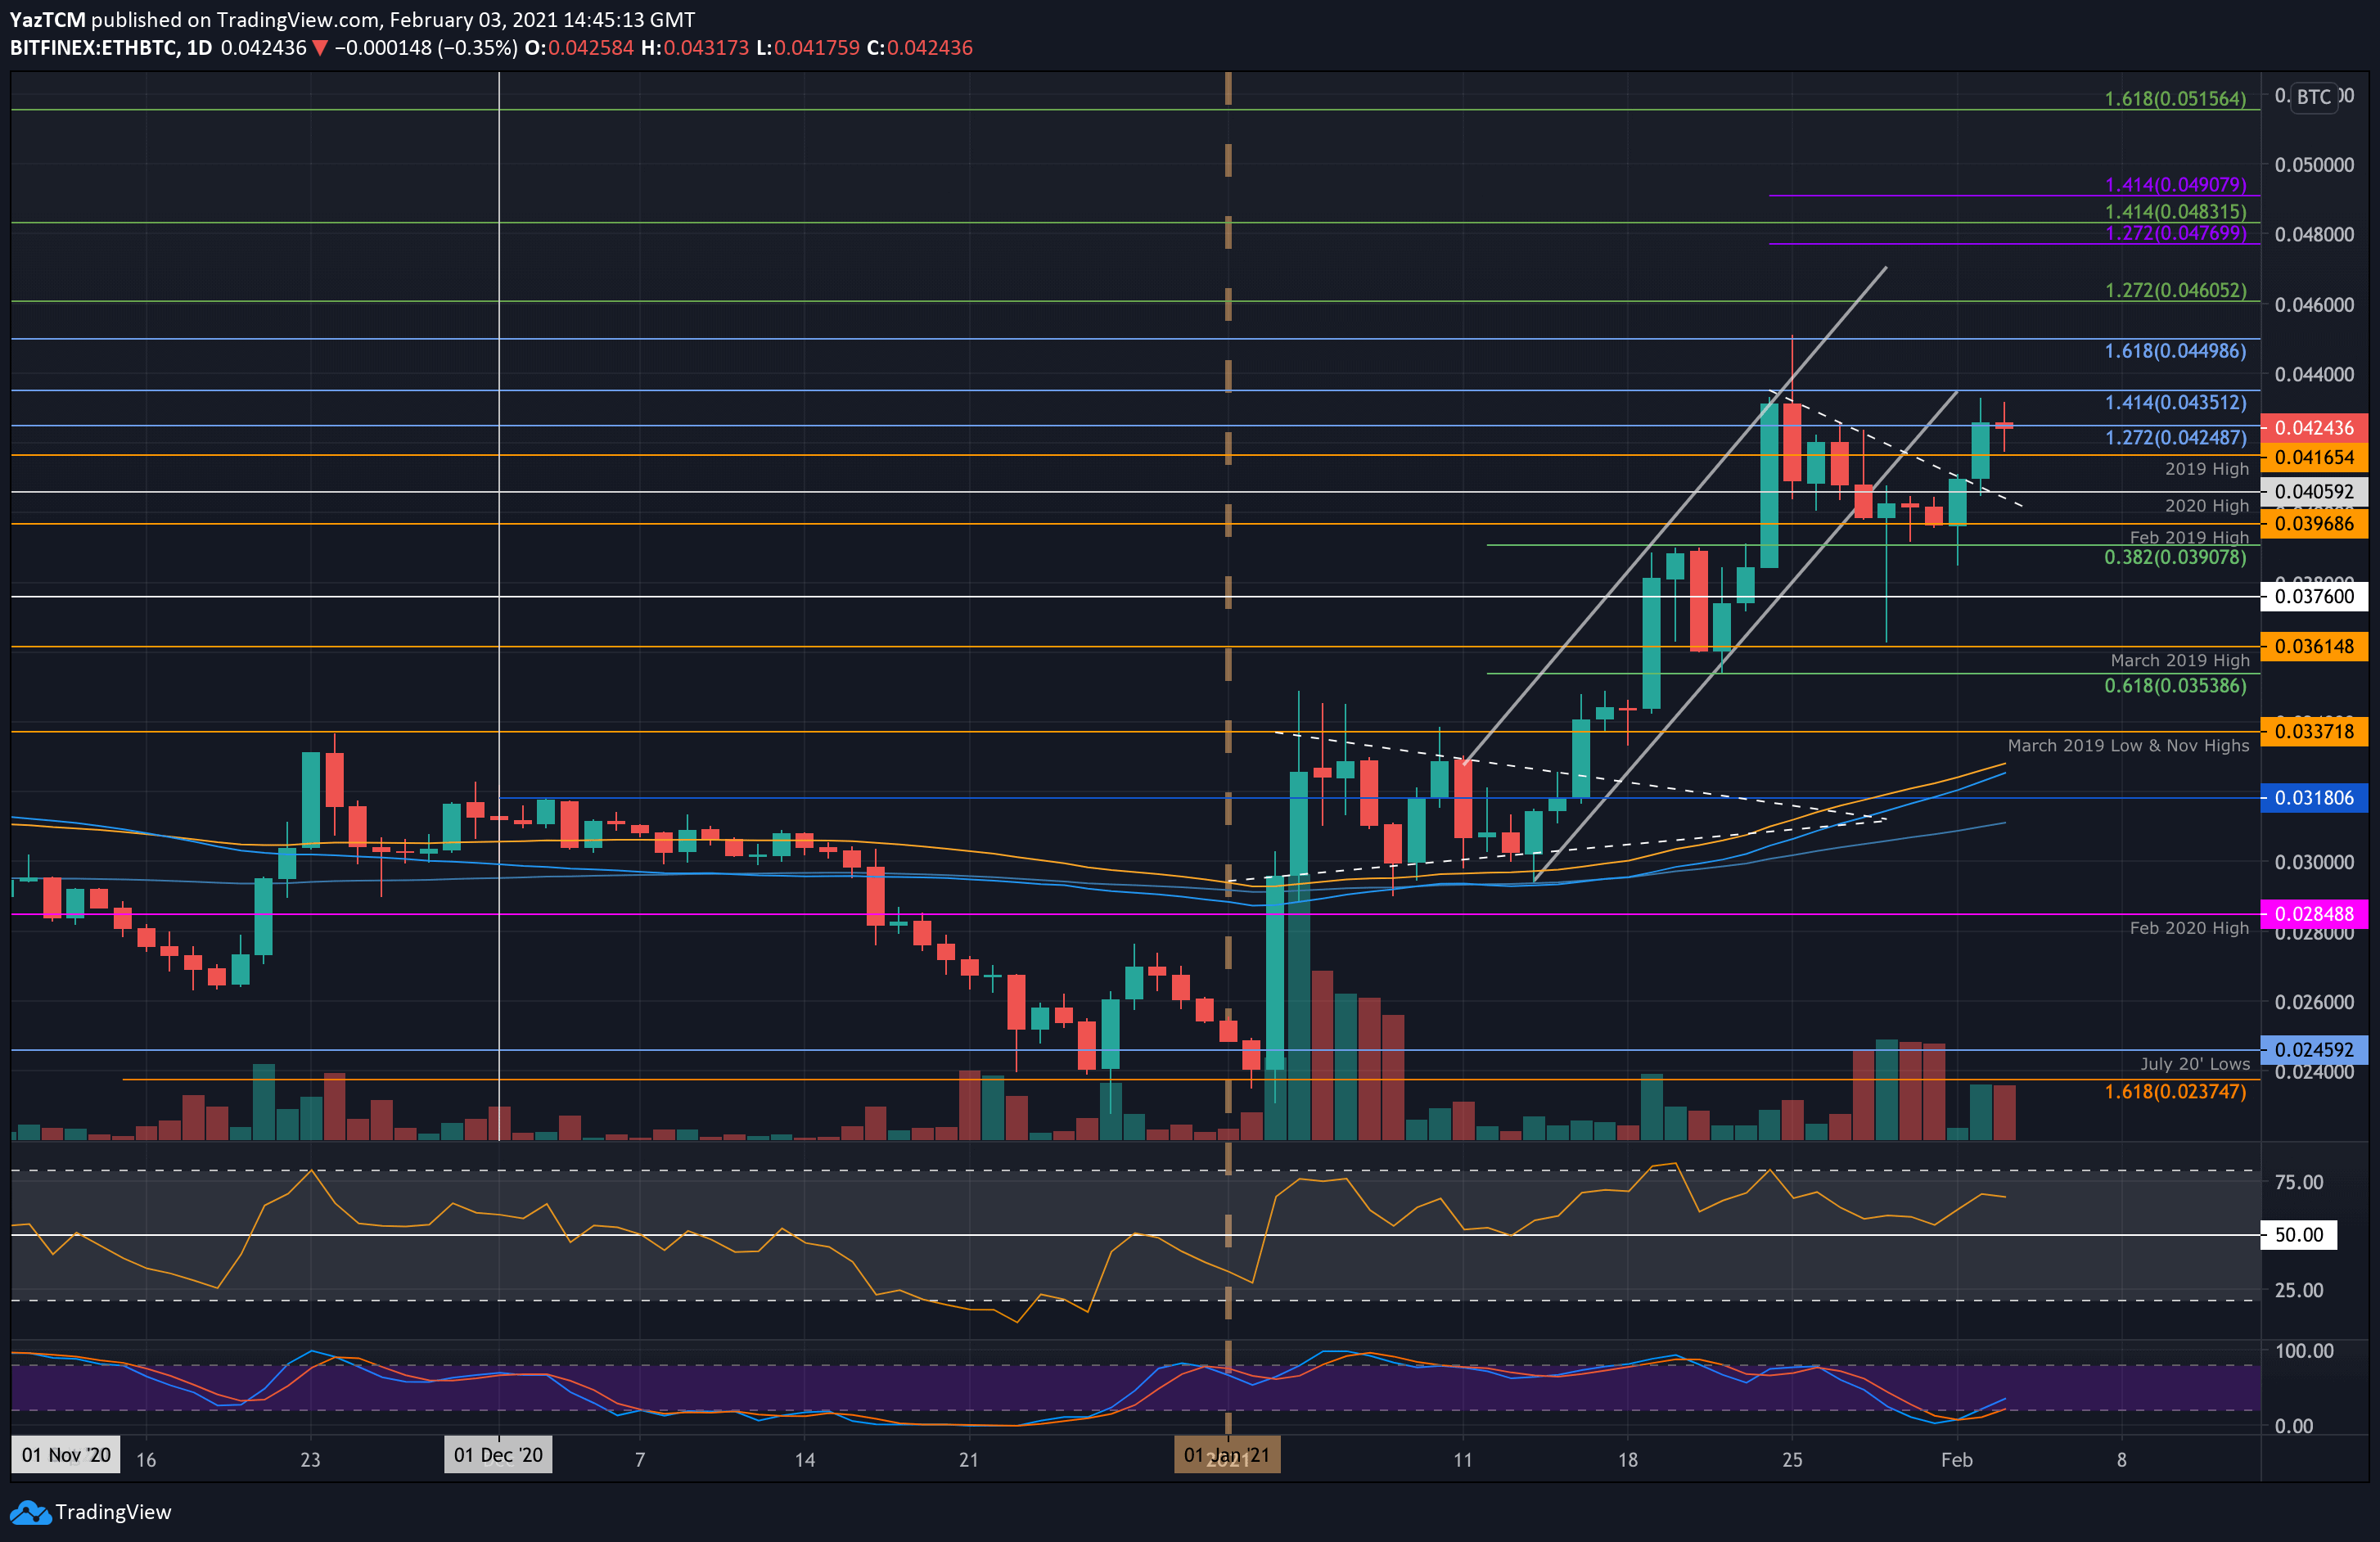The width and height of the screenshot is (2380, 1542).
Task: Click the 1.272(0.046052) Fibonacci label
Action: (2175, 291)
